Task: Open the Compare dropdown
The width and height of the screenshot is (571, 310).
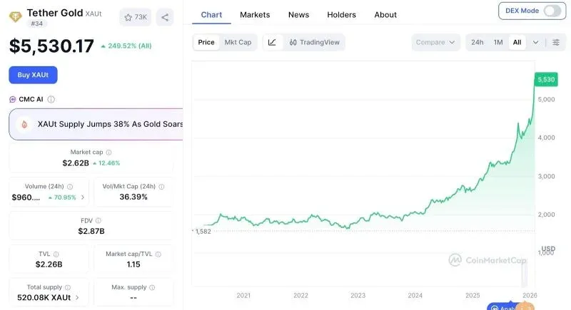Action: coord(435,42)
